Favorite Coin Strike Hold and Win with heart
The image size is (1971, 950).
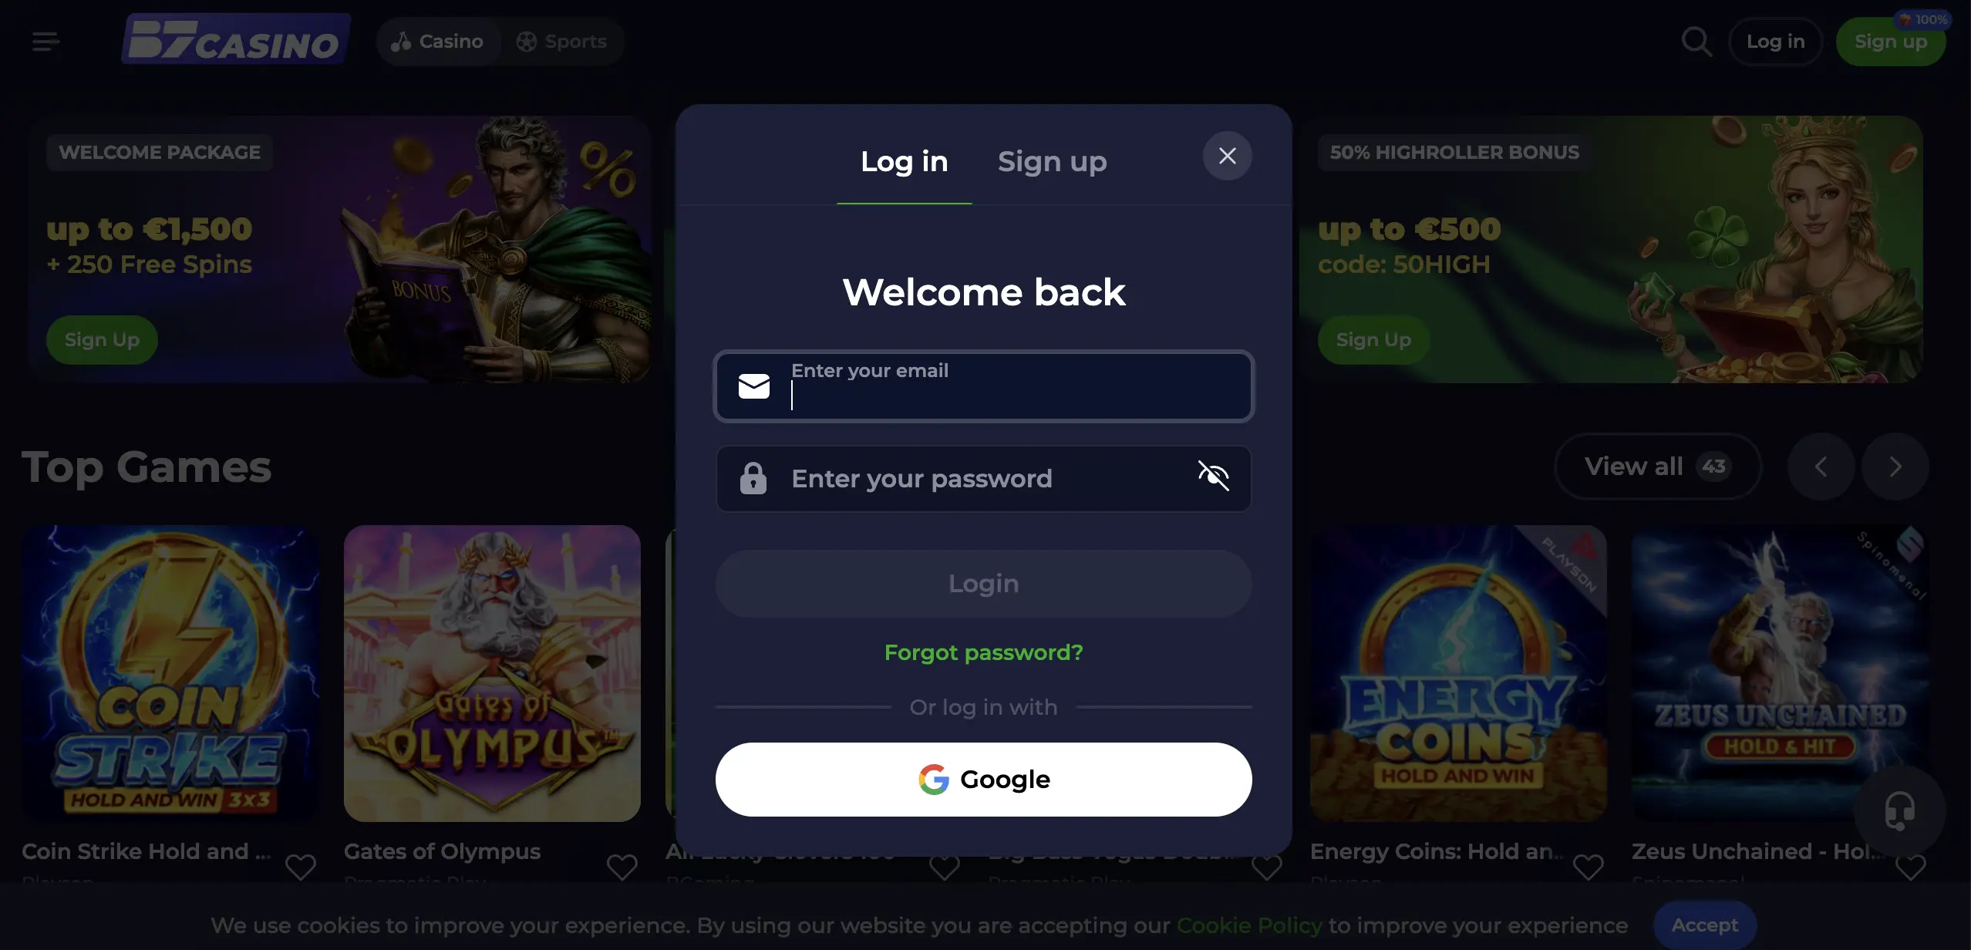coord(301,867)
